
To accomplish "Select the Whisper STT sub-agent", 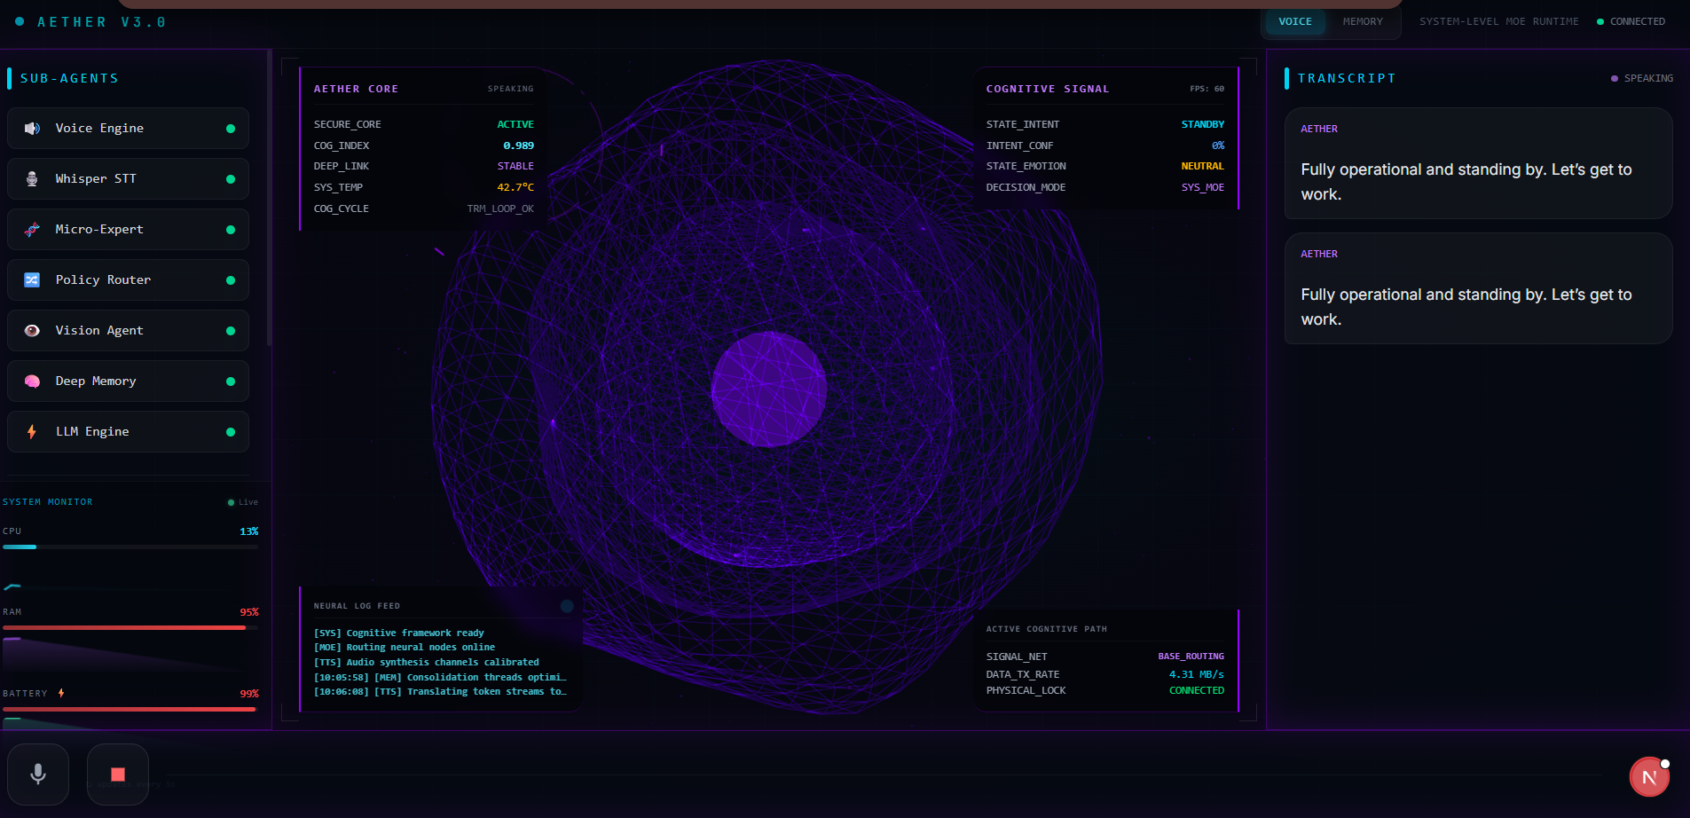I will (x=128, y=179).
